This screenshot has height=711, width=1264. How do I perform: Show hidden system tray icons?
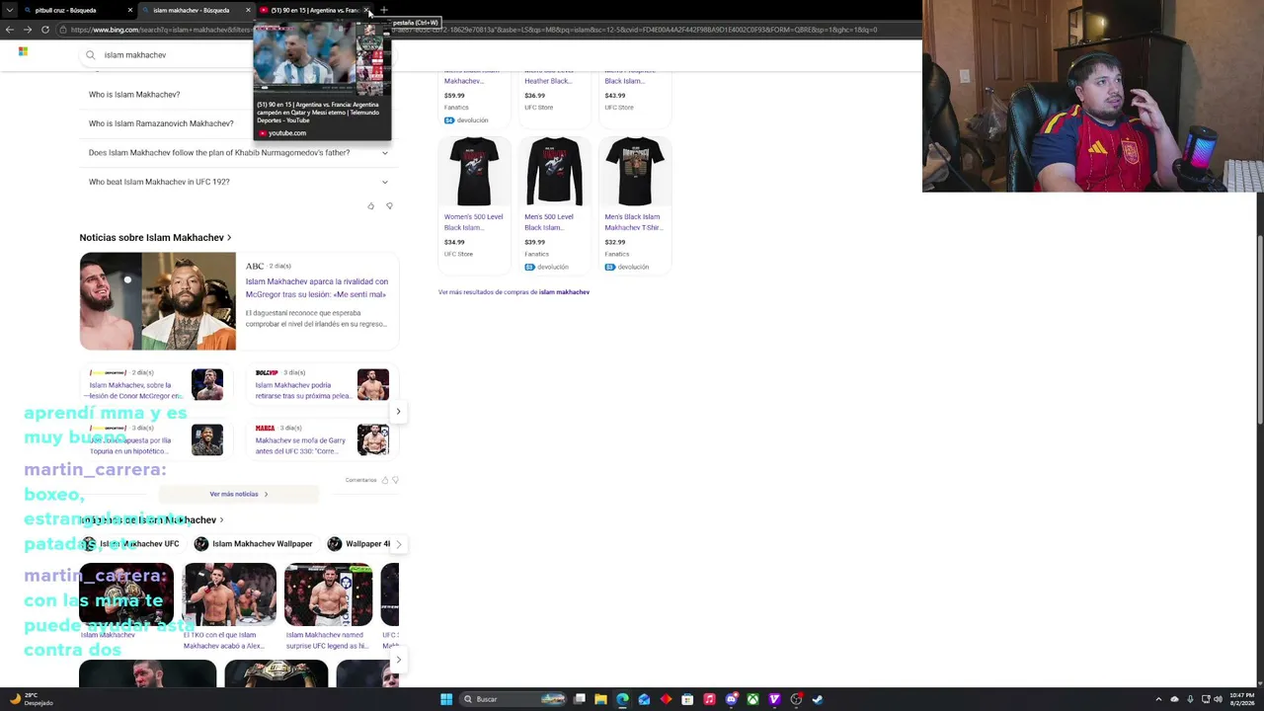coord(1160,699)
